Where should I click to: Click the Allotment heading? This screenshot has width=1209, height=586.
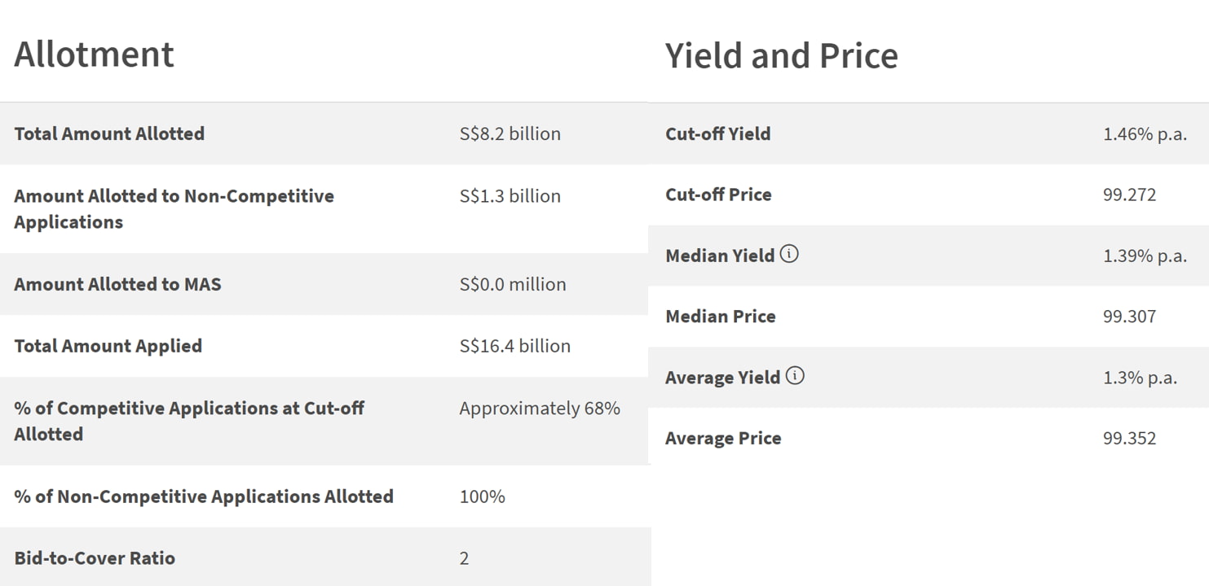[94, 55]
